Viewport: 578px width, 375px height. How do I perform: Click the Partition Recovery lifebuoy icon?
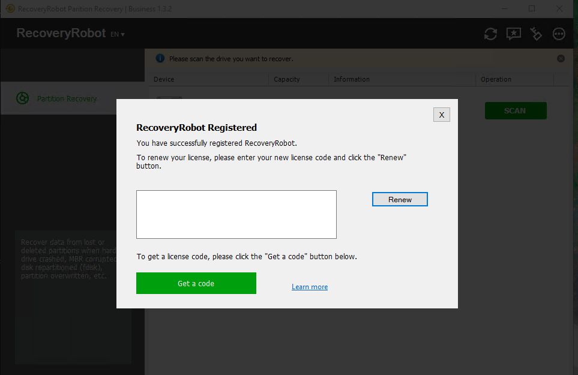(x=22, y=98)
